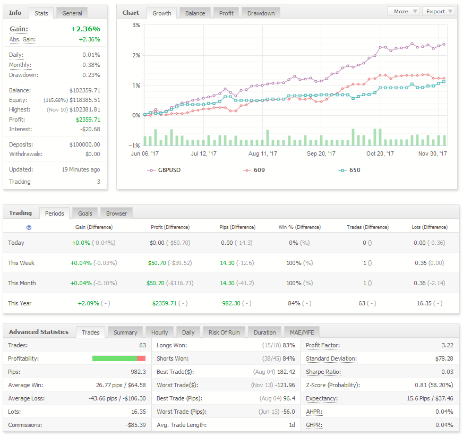This screenshot has width=463, height=436.
Task: Open the Daily statistics tab
Action: point(188,332)
